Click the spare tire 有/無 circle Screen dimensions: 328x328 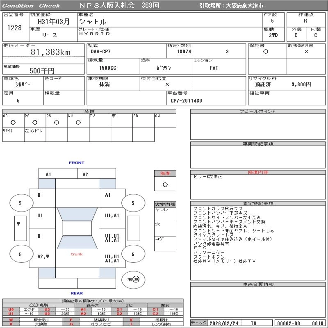click(134, 280)
